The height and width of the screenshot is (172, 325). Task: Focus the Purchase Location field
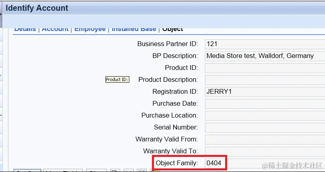point(265,116)
